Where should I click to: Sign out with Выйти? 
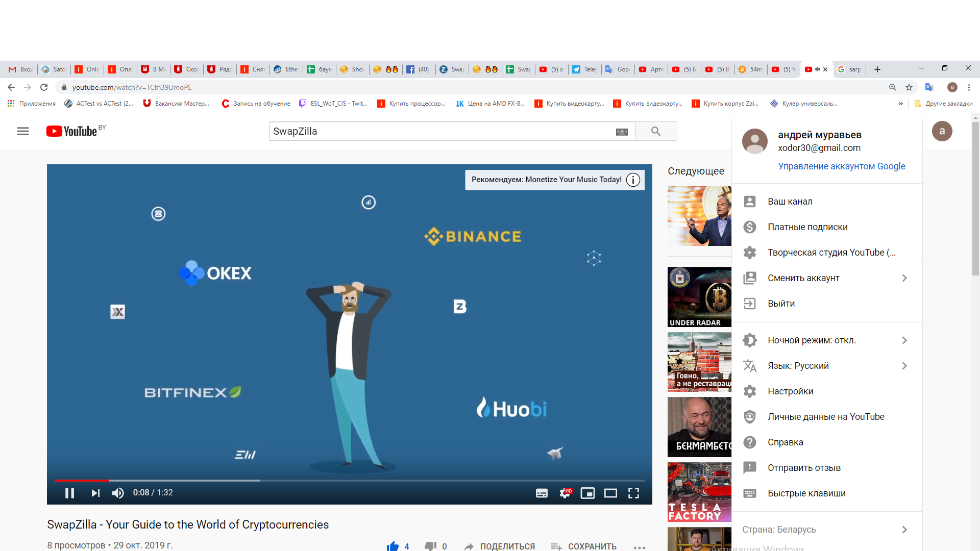[x=827, y=304]
